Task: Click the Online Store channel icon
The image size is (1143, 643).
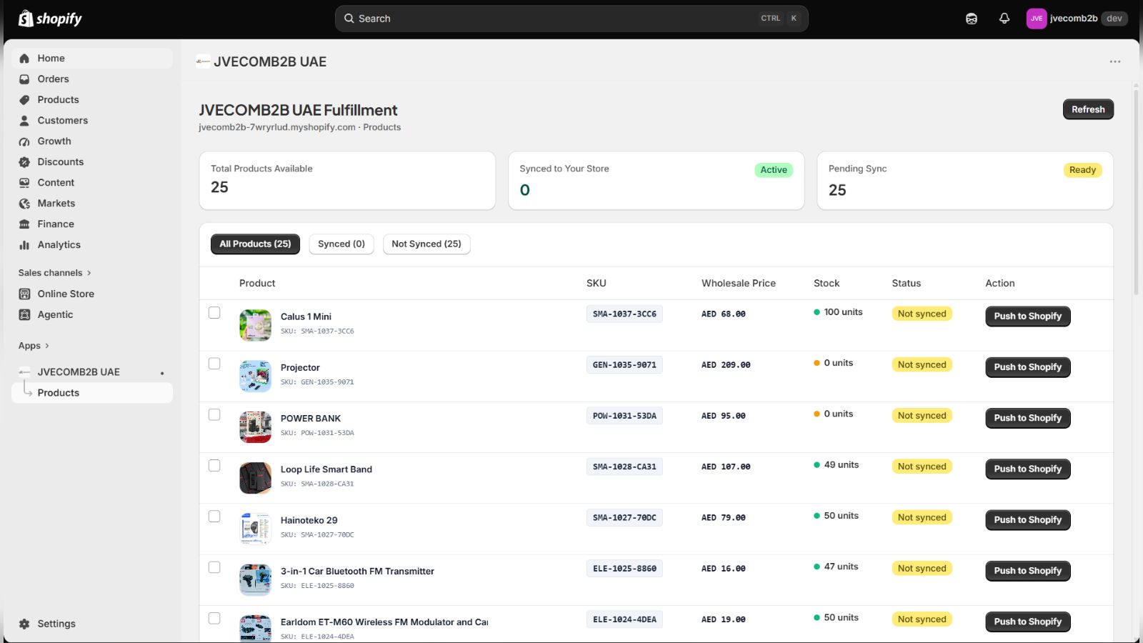Action: pos(24,294)
